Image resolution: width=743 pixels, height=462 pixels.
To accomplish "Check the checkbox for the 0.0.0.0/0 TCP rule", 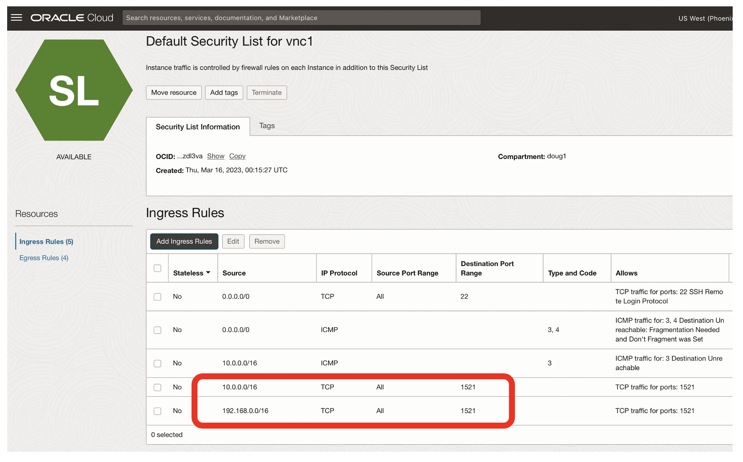I will tap(157, 297).
